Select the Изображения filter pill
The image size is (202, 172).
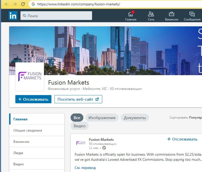click(x=102, y=118)
